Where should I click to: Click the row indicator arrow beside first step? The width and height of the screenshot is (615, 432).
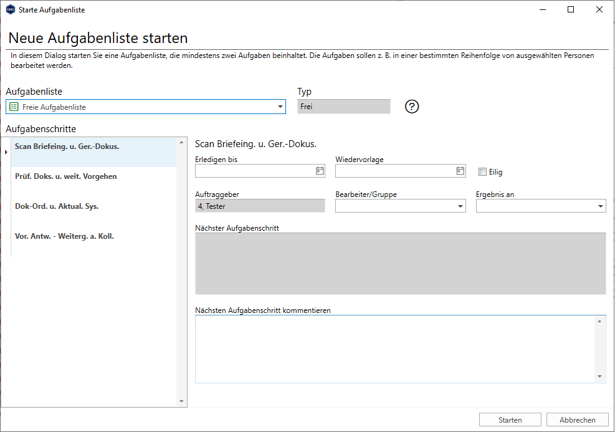(x=6, y=152)
